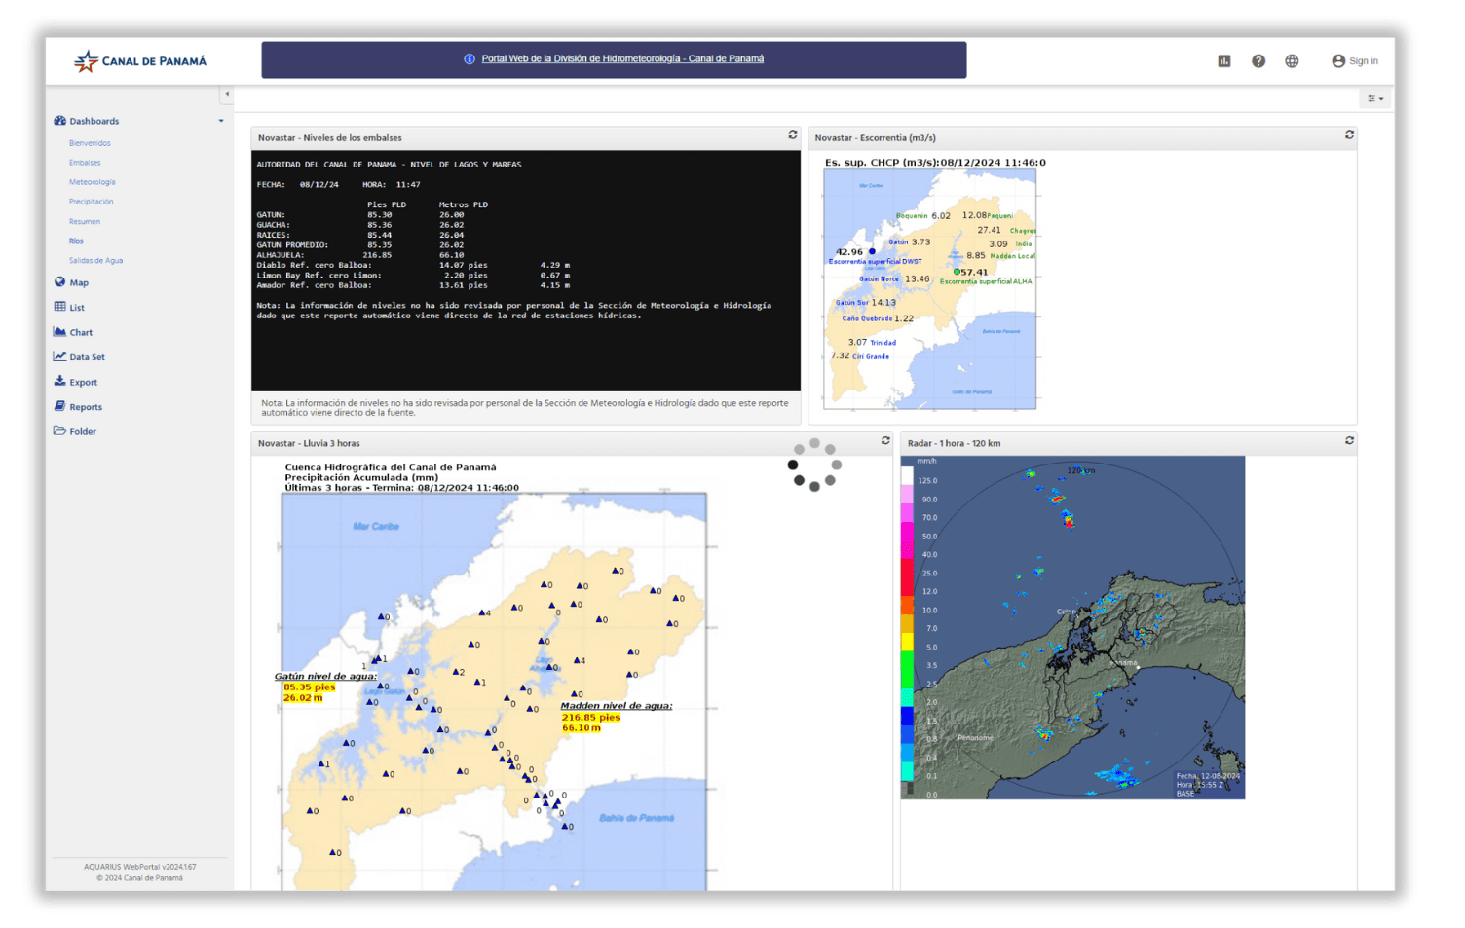This screenshot has width=1465, height=928.
Task: Open the bar chart statistics icon in header
Action: tap(1224, 61)
